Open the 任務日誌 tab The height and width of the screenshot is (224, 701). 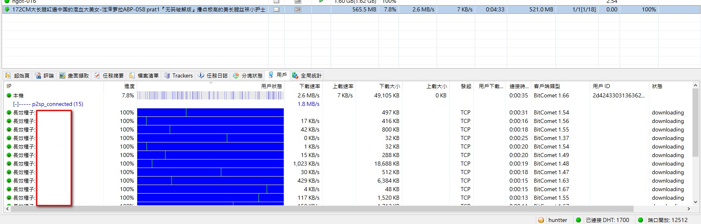click(x=213, y=75)
